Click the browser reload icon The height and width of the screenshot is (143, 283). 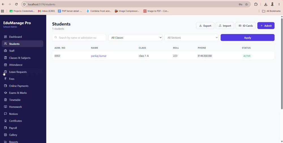tap(16, 4)
